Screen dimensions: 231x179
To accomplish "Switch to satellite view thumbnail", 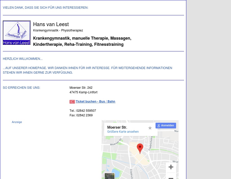I will point(110,176).
